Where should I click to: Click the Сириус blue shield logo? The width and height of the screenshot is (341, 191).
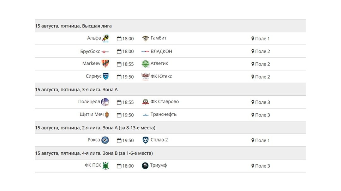point(106,76)
